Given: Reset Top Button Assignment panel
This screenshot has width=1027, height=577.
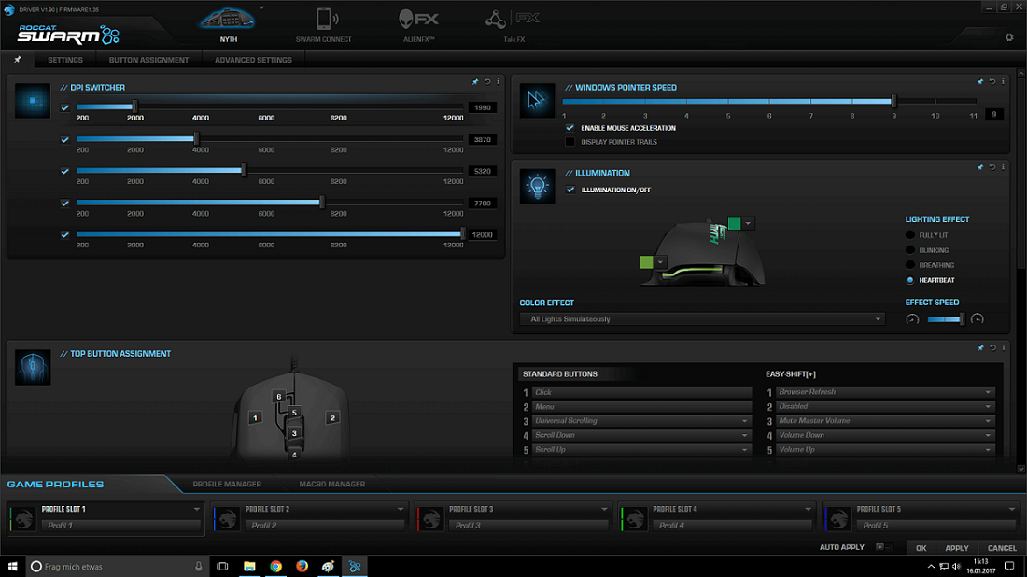Looking at the screenshot, I should [x=993, y=347].
